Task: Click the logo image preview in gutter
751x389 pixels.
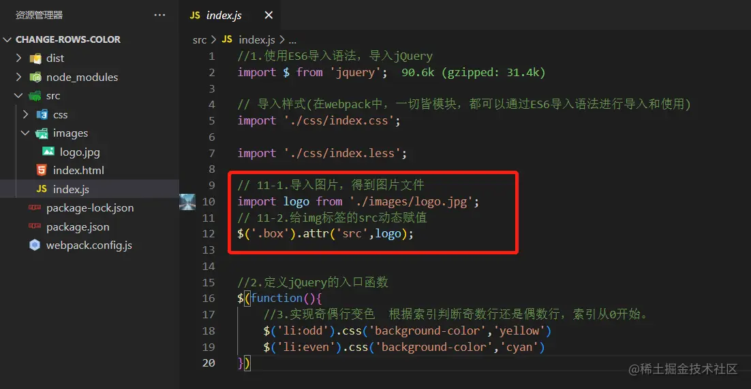Action: tap(187, 202)
